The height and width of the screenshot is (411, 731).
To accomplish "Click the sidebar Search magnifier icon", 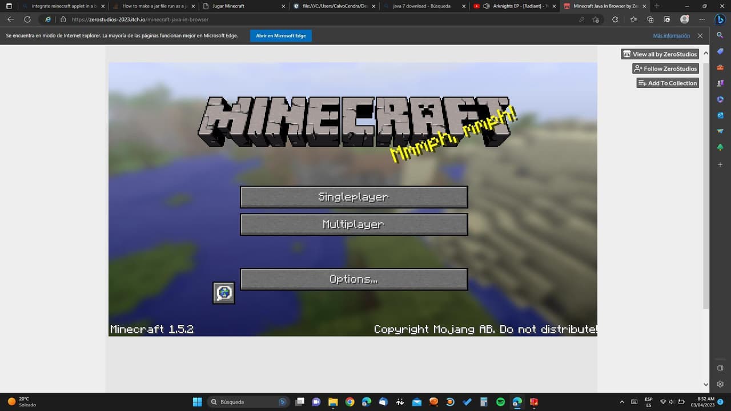I will click(x=720, y=35).
